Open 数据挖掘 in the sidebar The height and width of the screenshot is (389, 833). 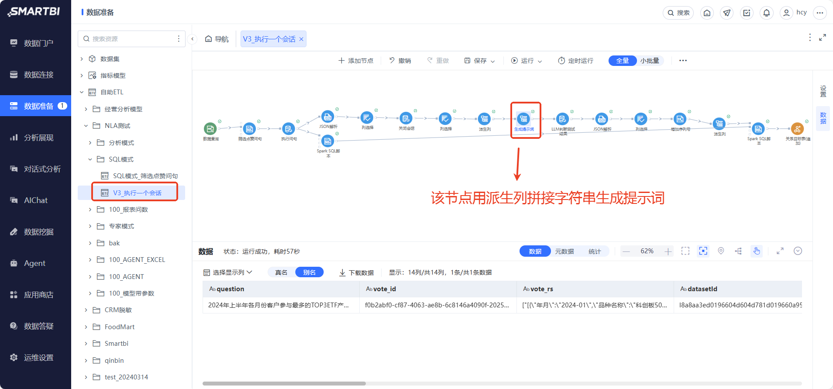[35, 232]
